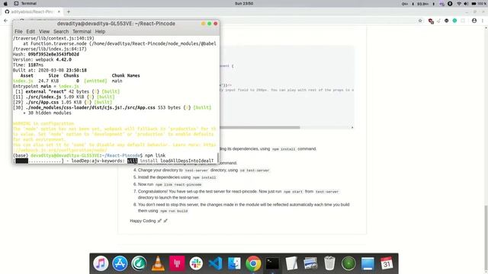Click the 'Built at' timestamp line in terminal
Image resolution: width=488 pixels, height=274 pixels.
pos(50,70)
